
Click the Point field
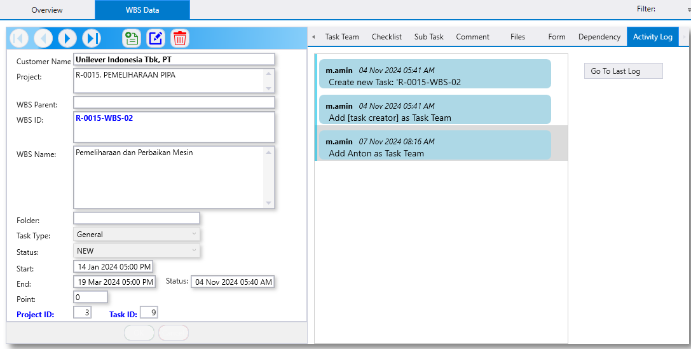(90, 297)
